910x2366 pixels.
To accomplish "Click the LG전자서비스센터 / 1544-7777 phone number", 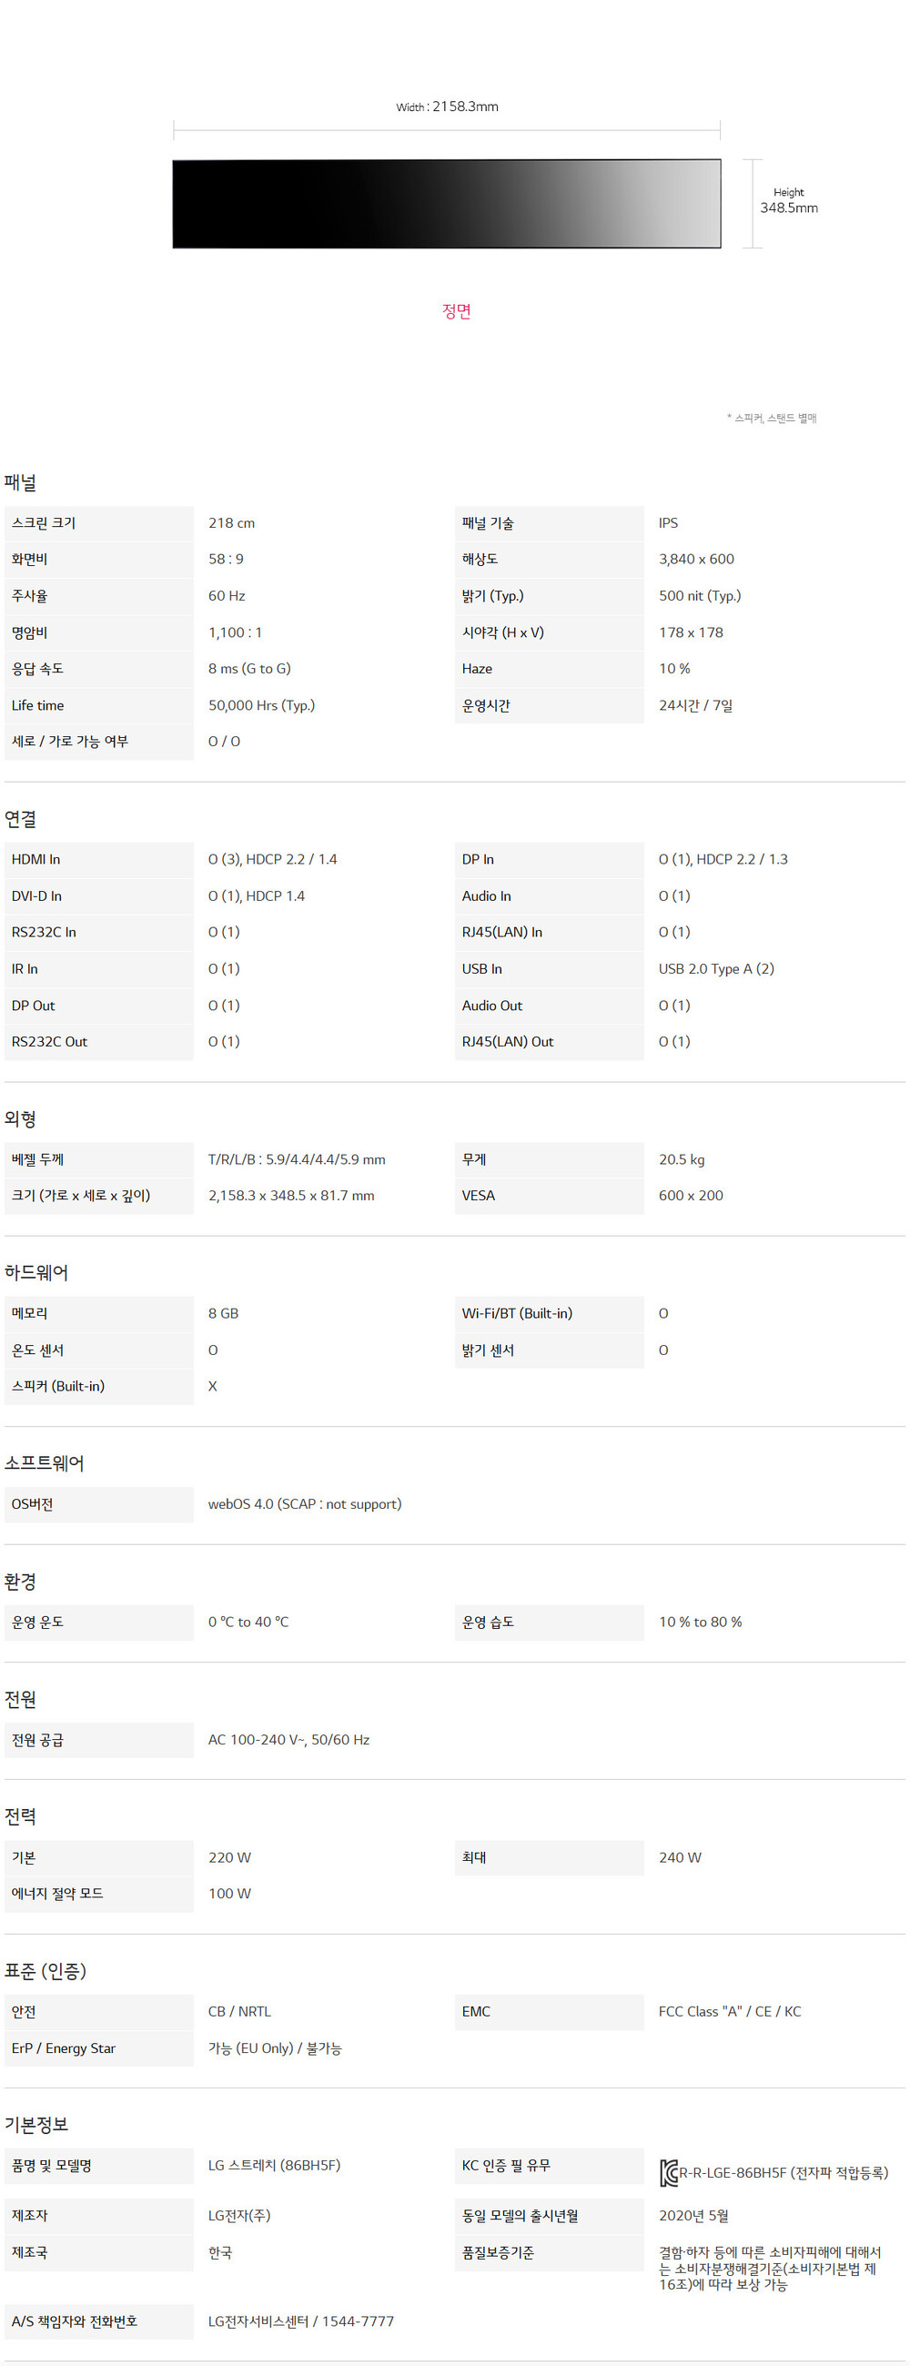I will (x=300, y=2321).
